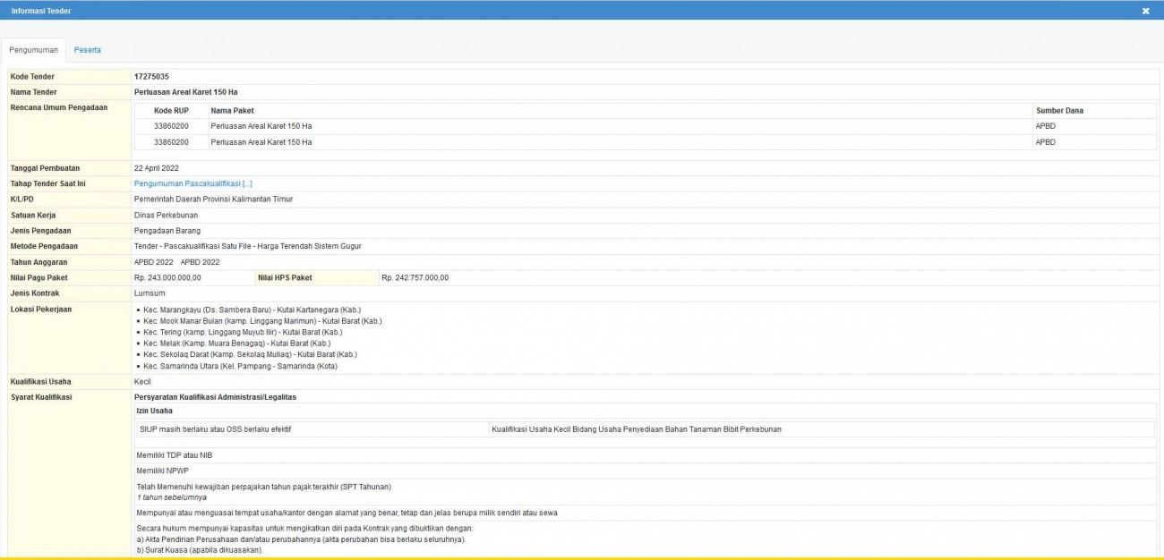
Task: Select the first 33860200 RUP row
Action: [x=171, y=126]
